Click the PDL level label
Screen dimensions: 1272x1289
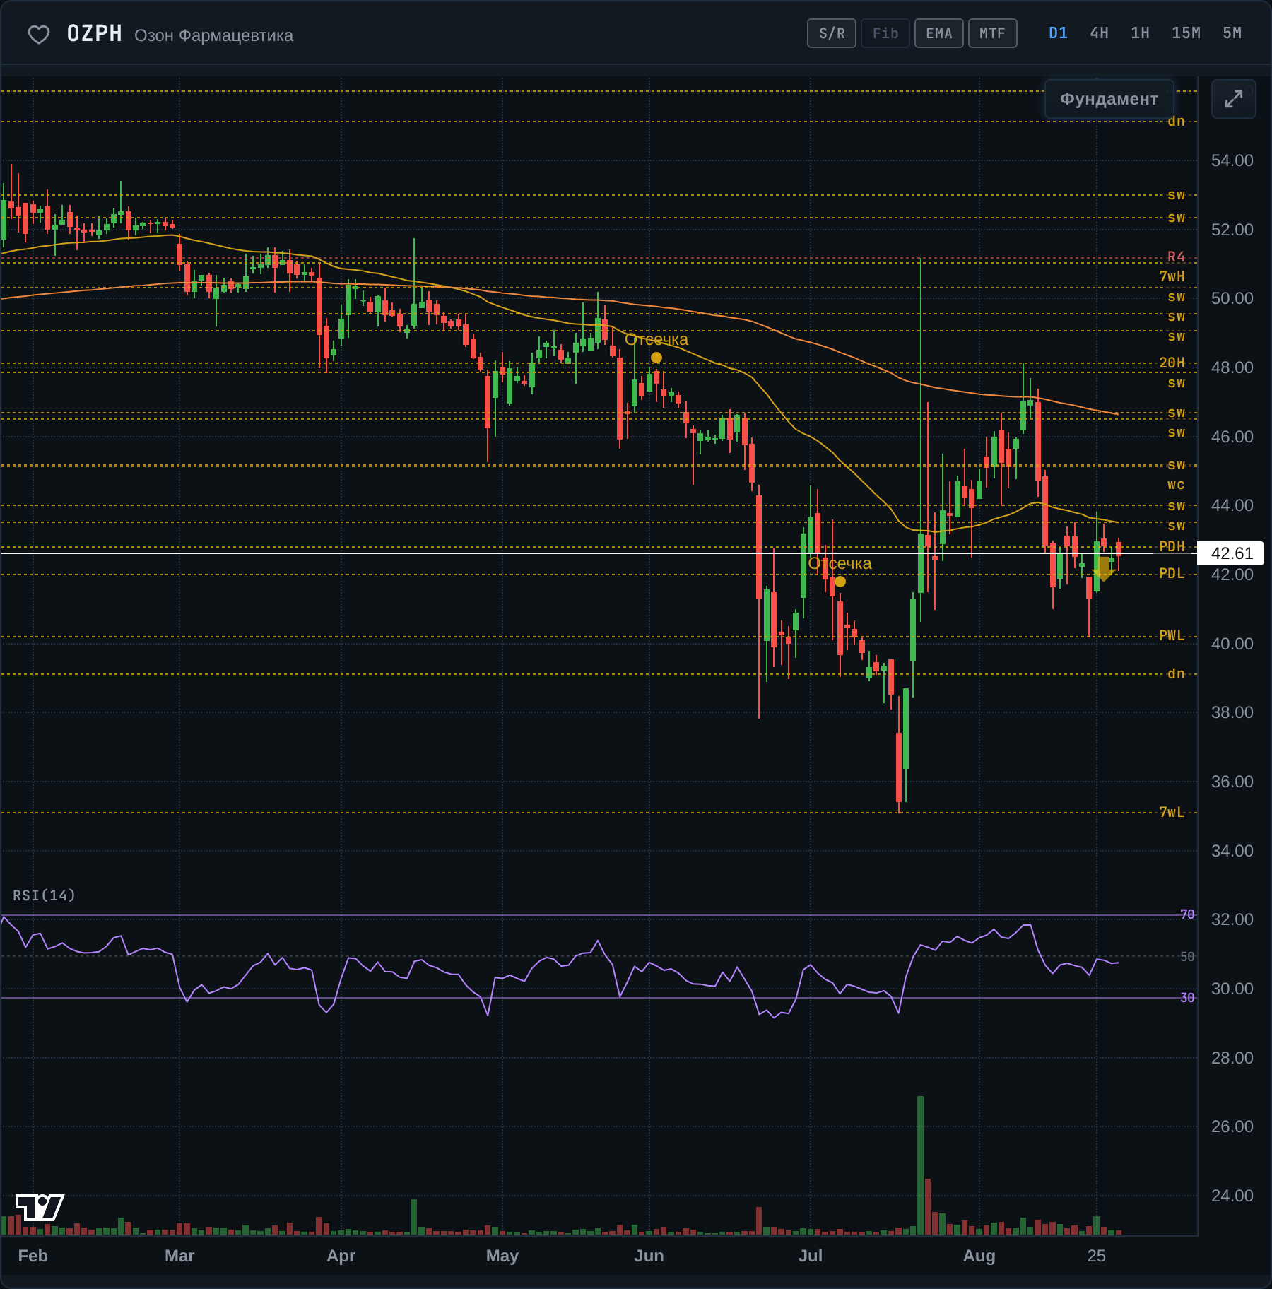(1172, 573)
